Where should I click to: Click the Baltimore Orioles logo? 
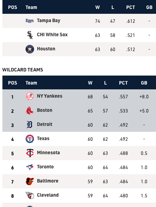point(30,181)
